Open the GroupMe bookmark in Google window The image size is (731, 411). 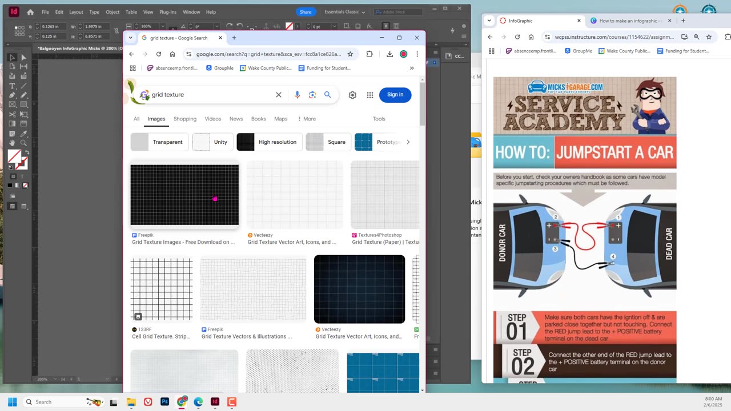click(219, 68)
